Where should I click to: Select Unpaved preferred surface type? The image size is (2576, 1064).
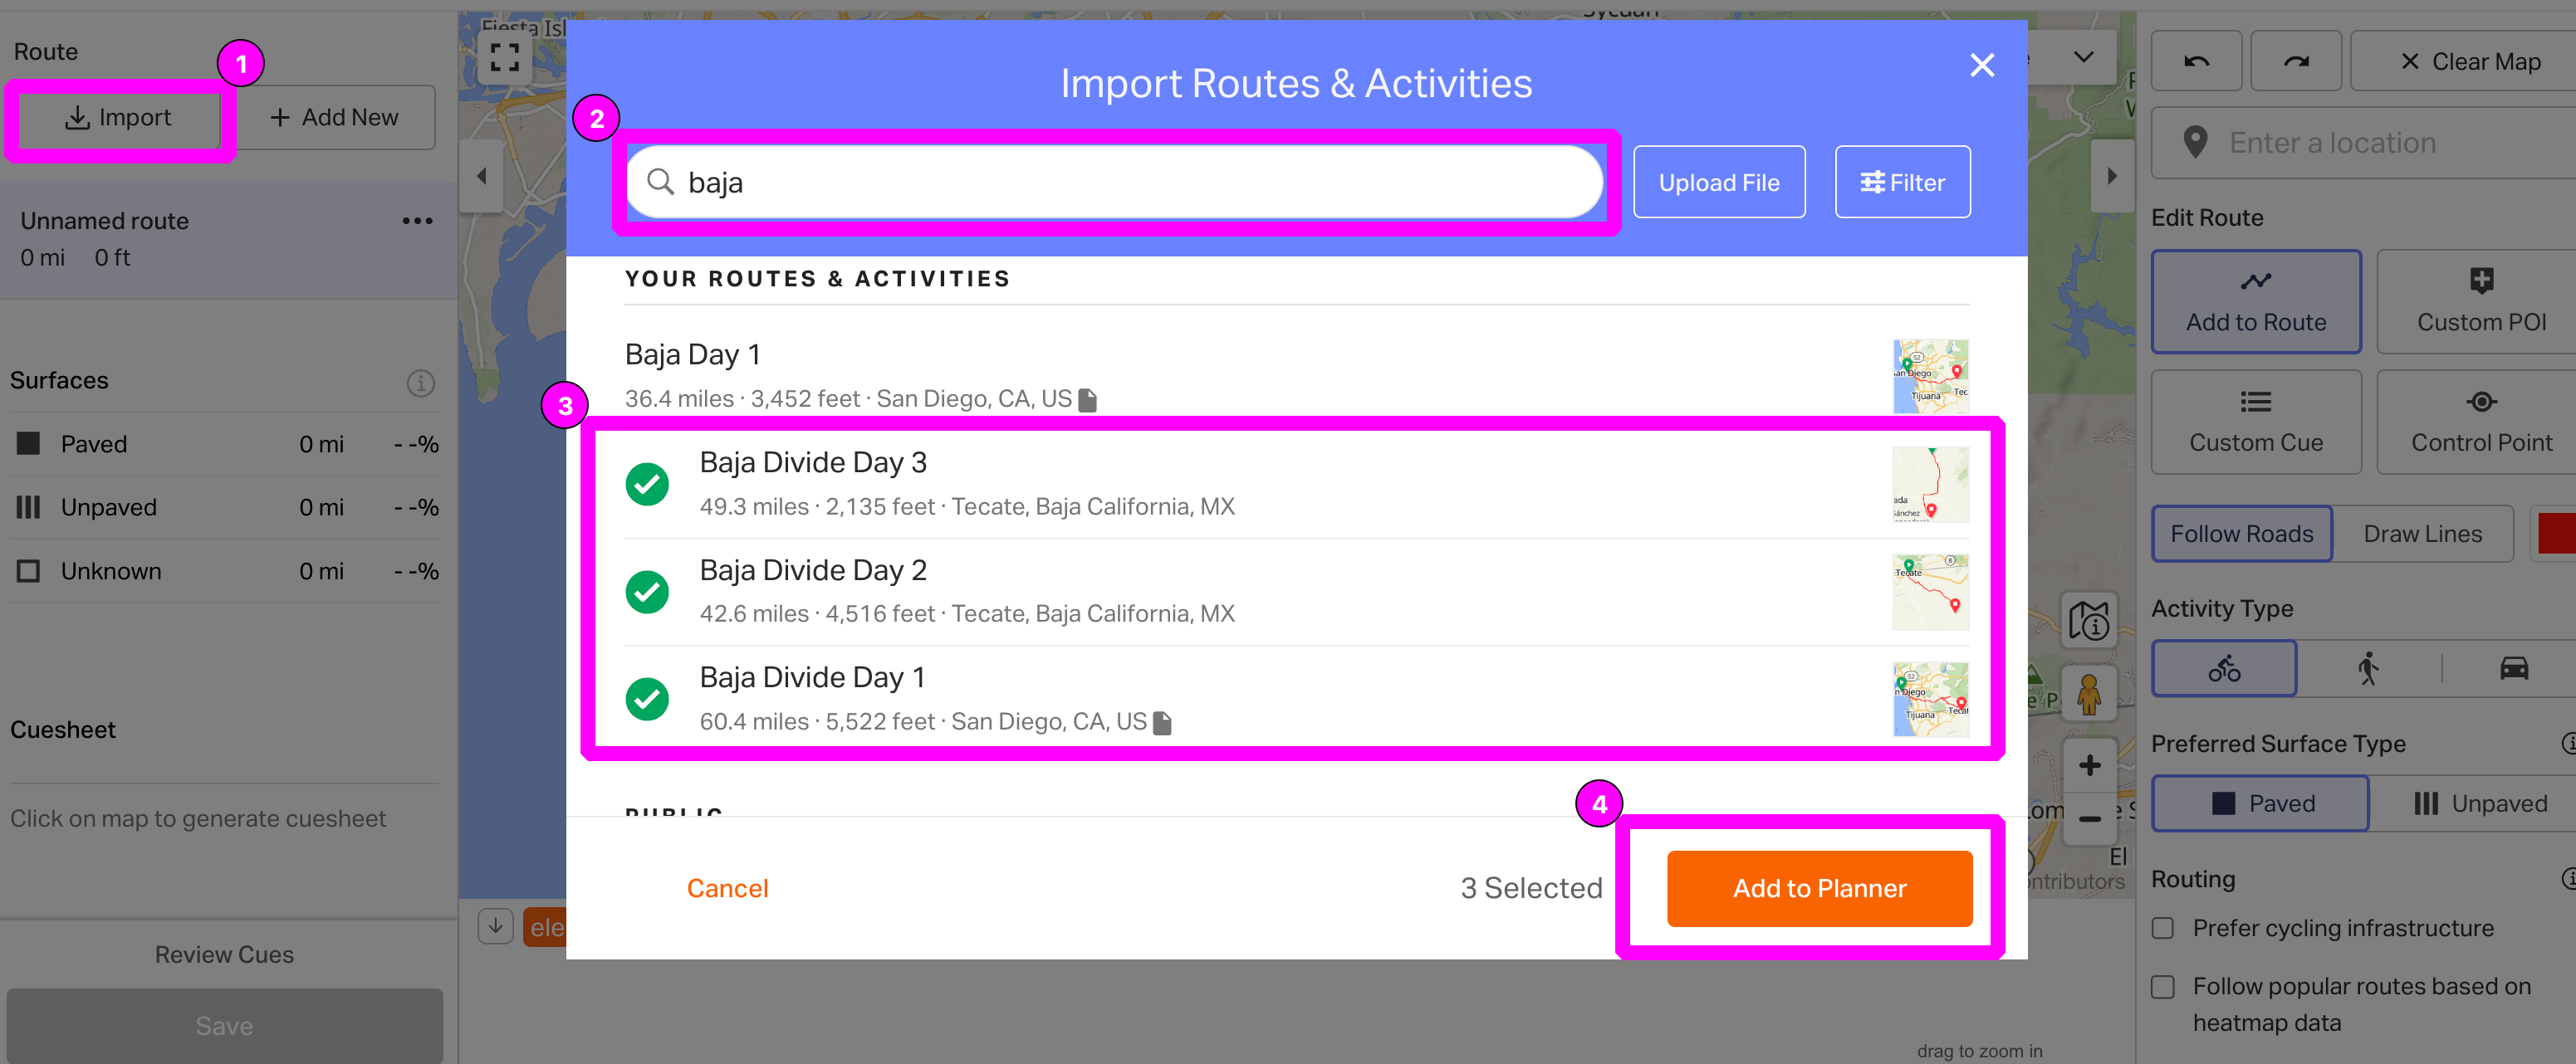2480,803
